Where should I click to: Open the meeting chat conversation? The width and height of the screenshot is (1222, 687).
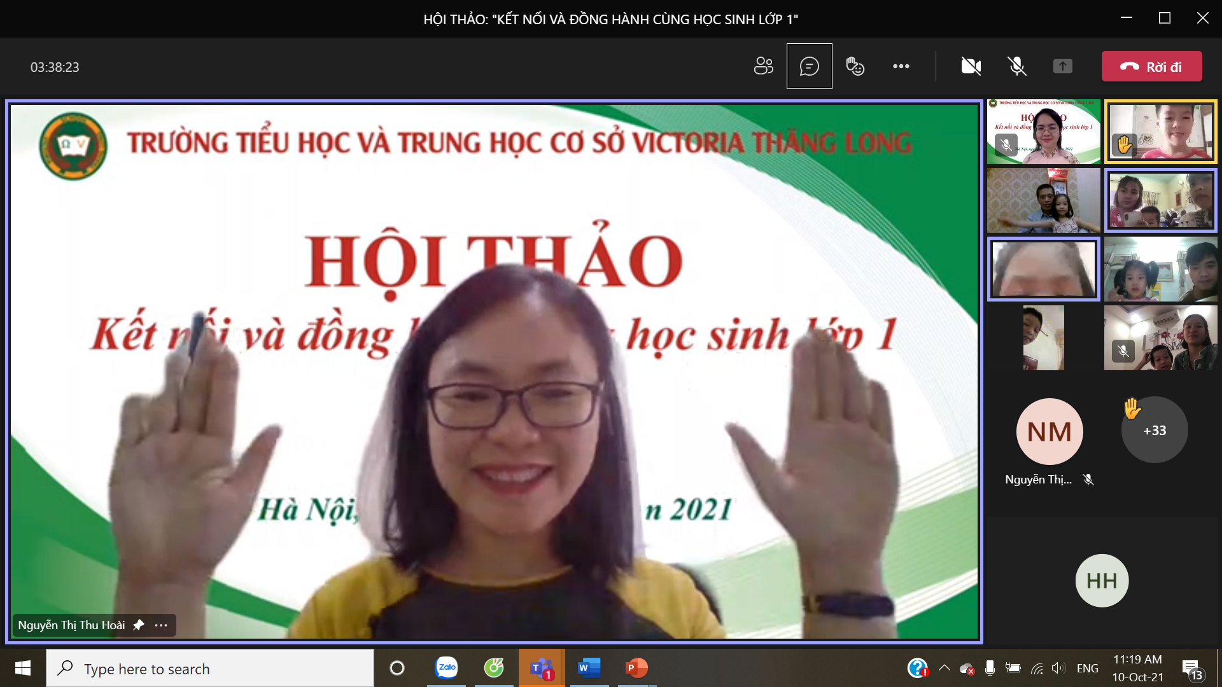pyautogui.click(x=809, y=66)
